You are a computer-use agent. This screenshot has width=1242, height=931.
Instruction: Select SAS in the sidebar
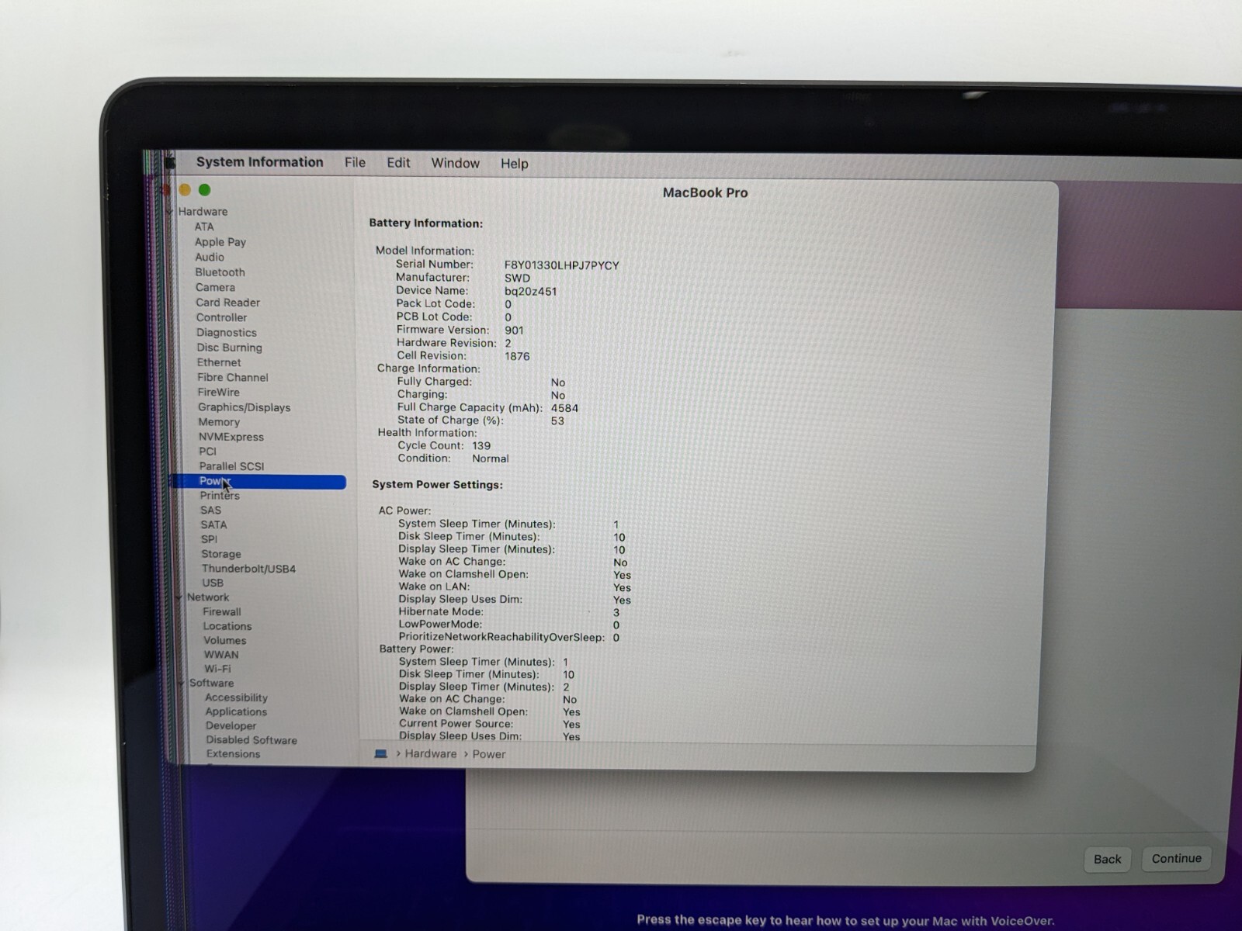pos(210,510)
